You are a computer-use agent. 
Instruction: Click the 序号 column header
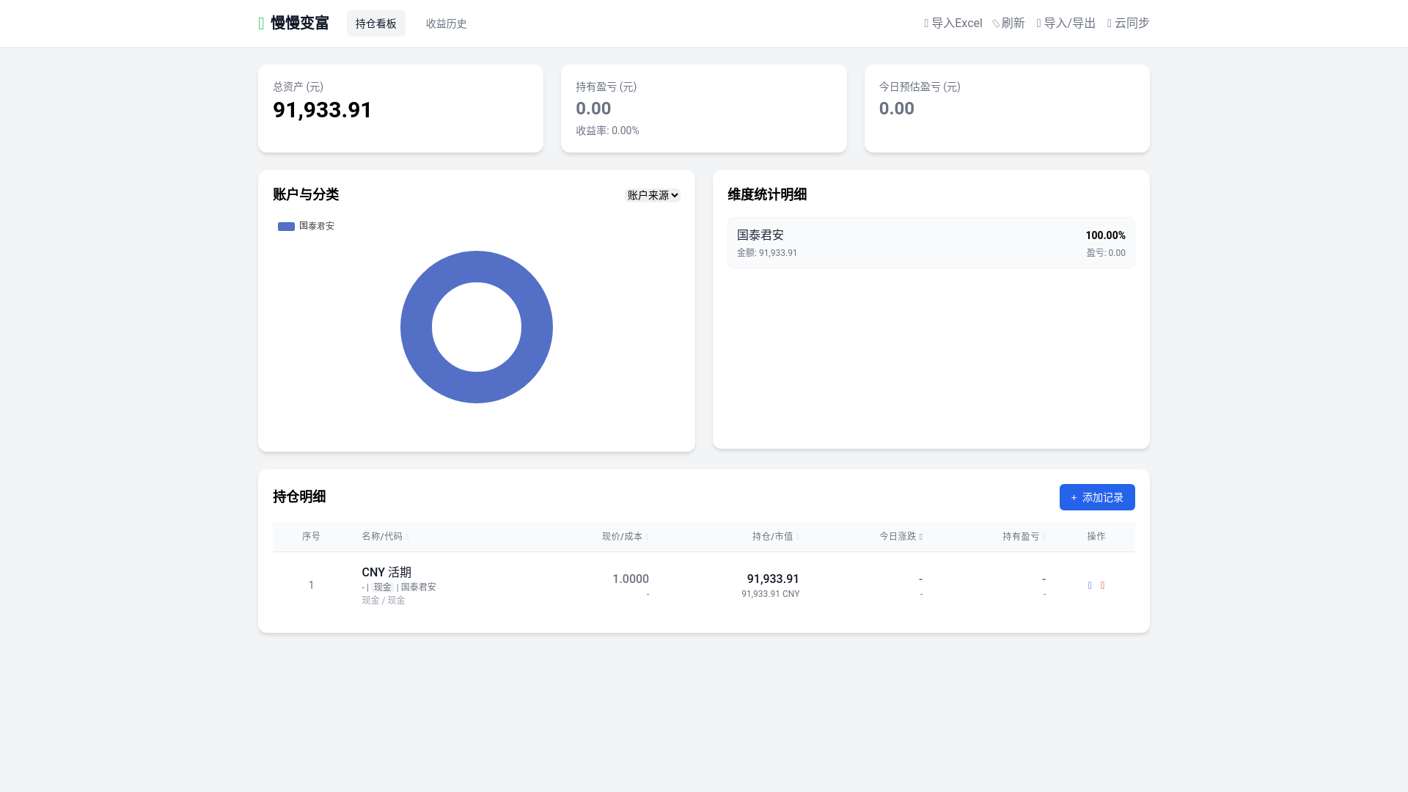(311, 537)
